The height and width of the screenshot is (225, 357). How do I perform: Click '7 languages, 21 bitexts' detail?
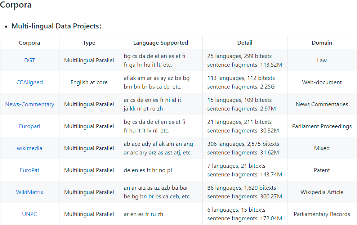click(236, 166)
